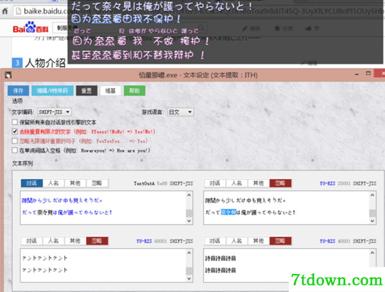Image resolution: width=385 pixels, height=292 pixels.
Task: Open the 文字编码 SHIFT-JIS dropdown
Action: point(55,112)
